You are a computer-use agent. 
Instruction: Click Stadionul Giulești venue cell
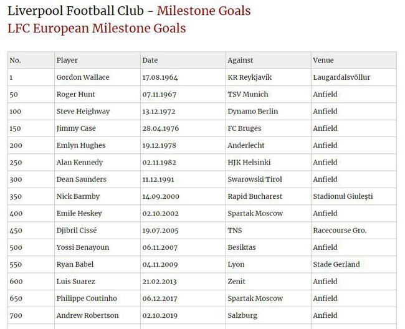[343, 196]
